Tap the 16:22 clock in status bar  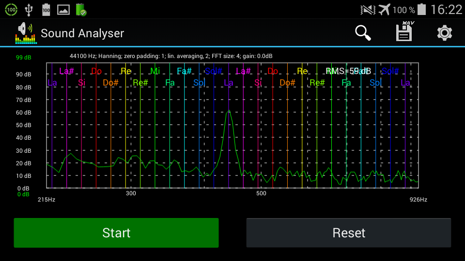point(446,10)
